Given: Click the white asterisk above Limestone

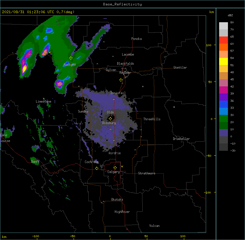Looking at the screenshot, I should [44, 99].
